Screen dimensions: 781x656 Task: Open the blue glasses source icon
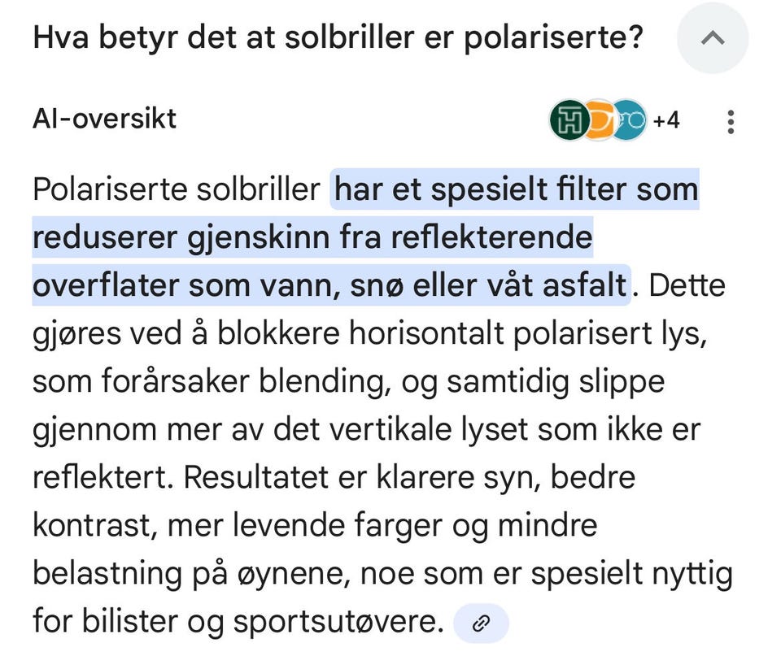629,120
